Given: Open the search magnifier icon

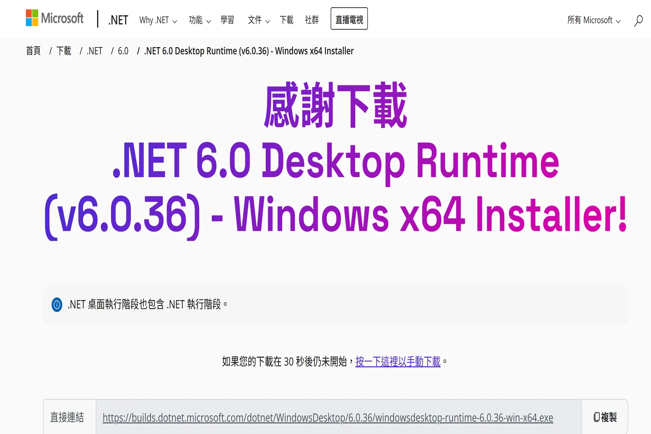Looking at the screenshot, I should (638, 20).
